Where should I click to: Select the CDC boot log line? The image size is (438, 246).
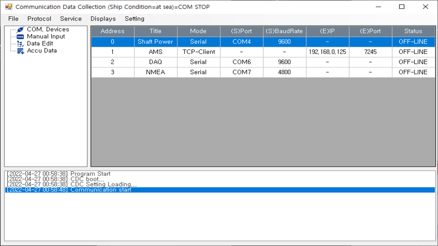(x=220, y=179)
